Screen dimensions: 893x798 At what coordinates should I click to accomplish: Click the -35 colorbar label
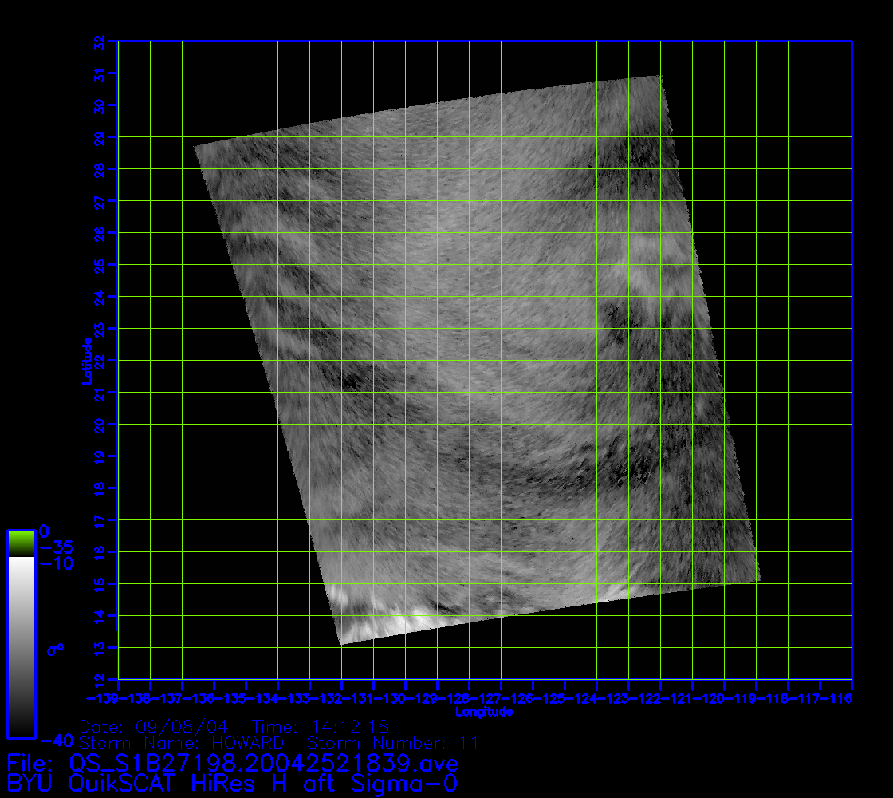click(56, 547)
